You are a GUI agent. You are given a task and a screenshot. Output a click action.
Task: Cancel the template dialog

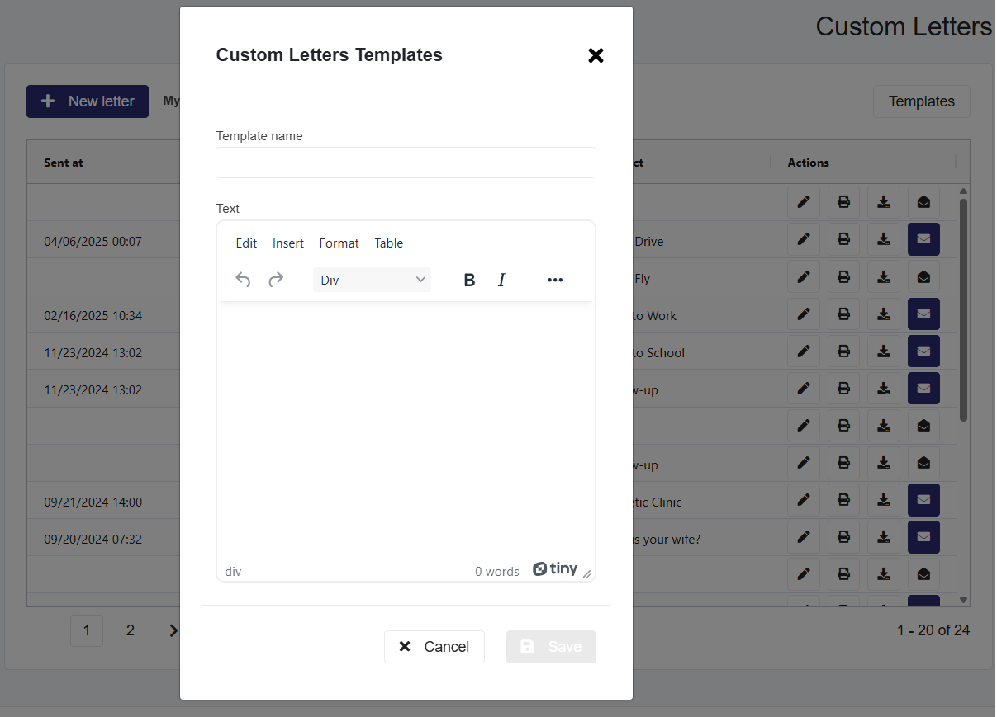point(434,647)
